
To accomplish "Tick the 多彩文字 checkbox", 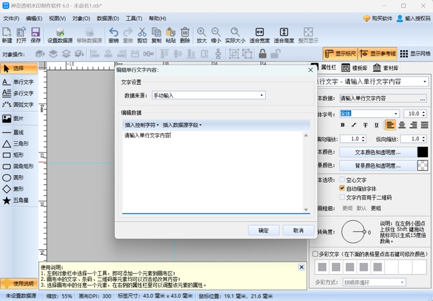I will click(315, 254).
